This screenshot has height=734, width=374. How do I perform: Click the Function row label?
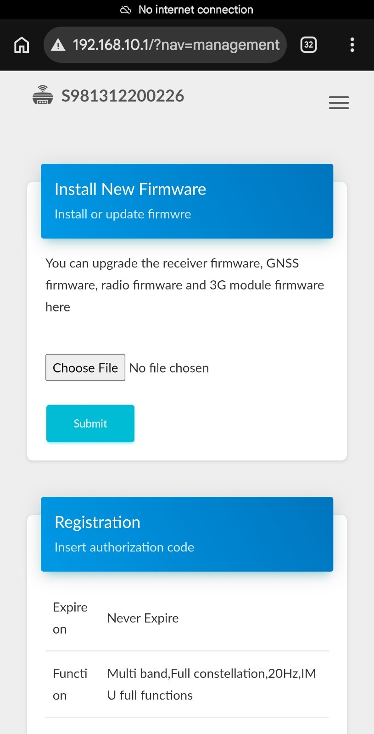point(70,684)
